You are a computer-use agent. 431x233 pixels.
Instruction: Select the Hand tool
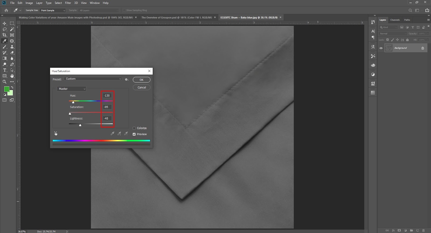[x=12, y=76]
